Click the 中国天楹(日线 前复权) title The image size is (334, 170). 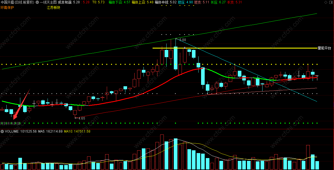pos(18,2)
